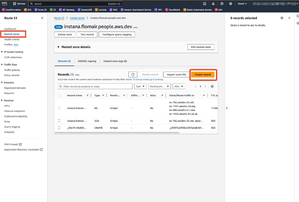Open the VPC bookmark
Screen dimensions: 299x202
click(158, 10)
